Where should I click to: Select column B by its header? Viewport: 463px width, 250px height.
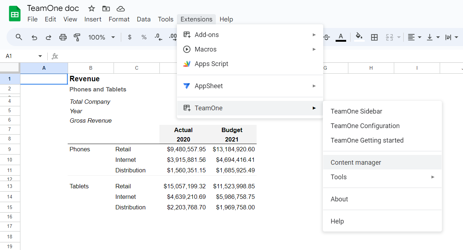pyautogui.click(x=91, y=68)
